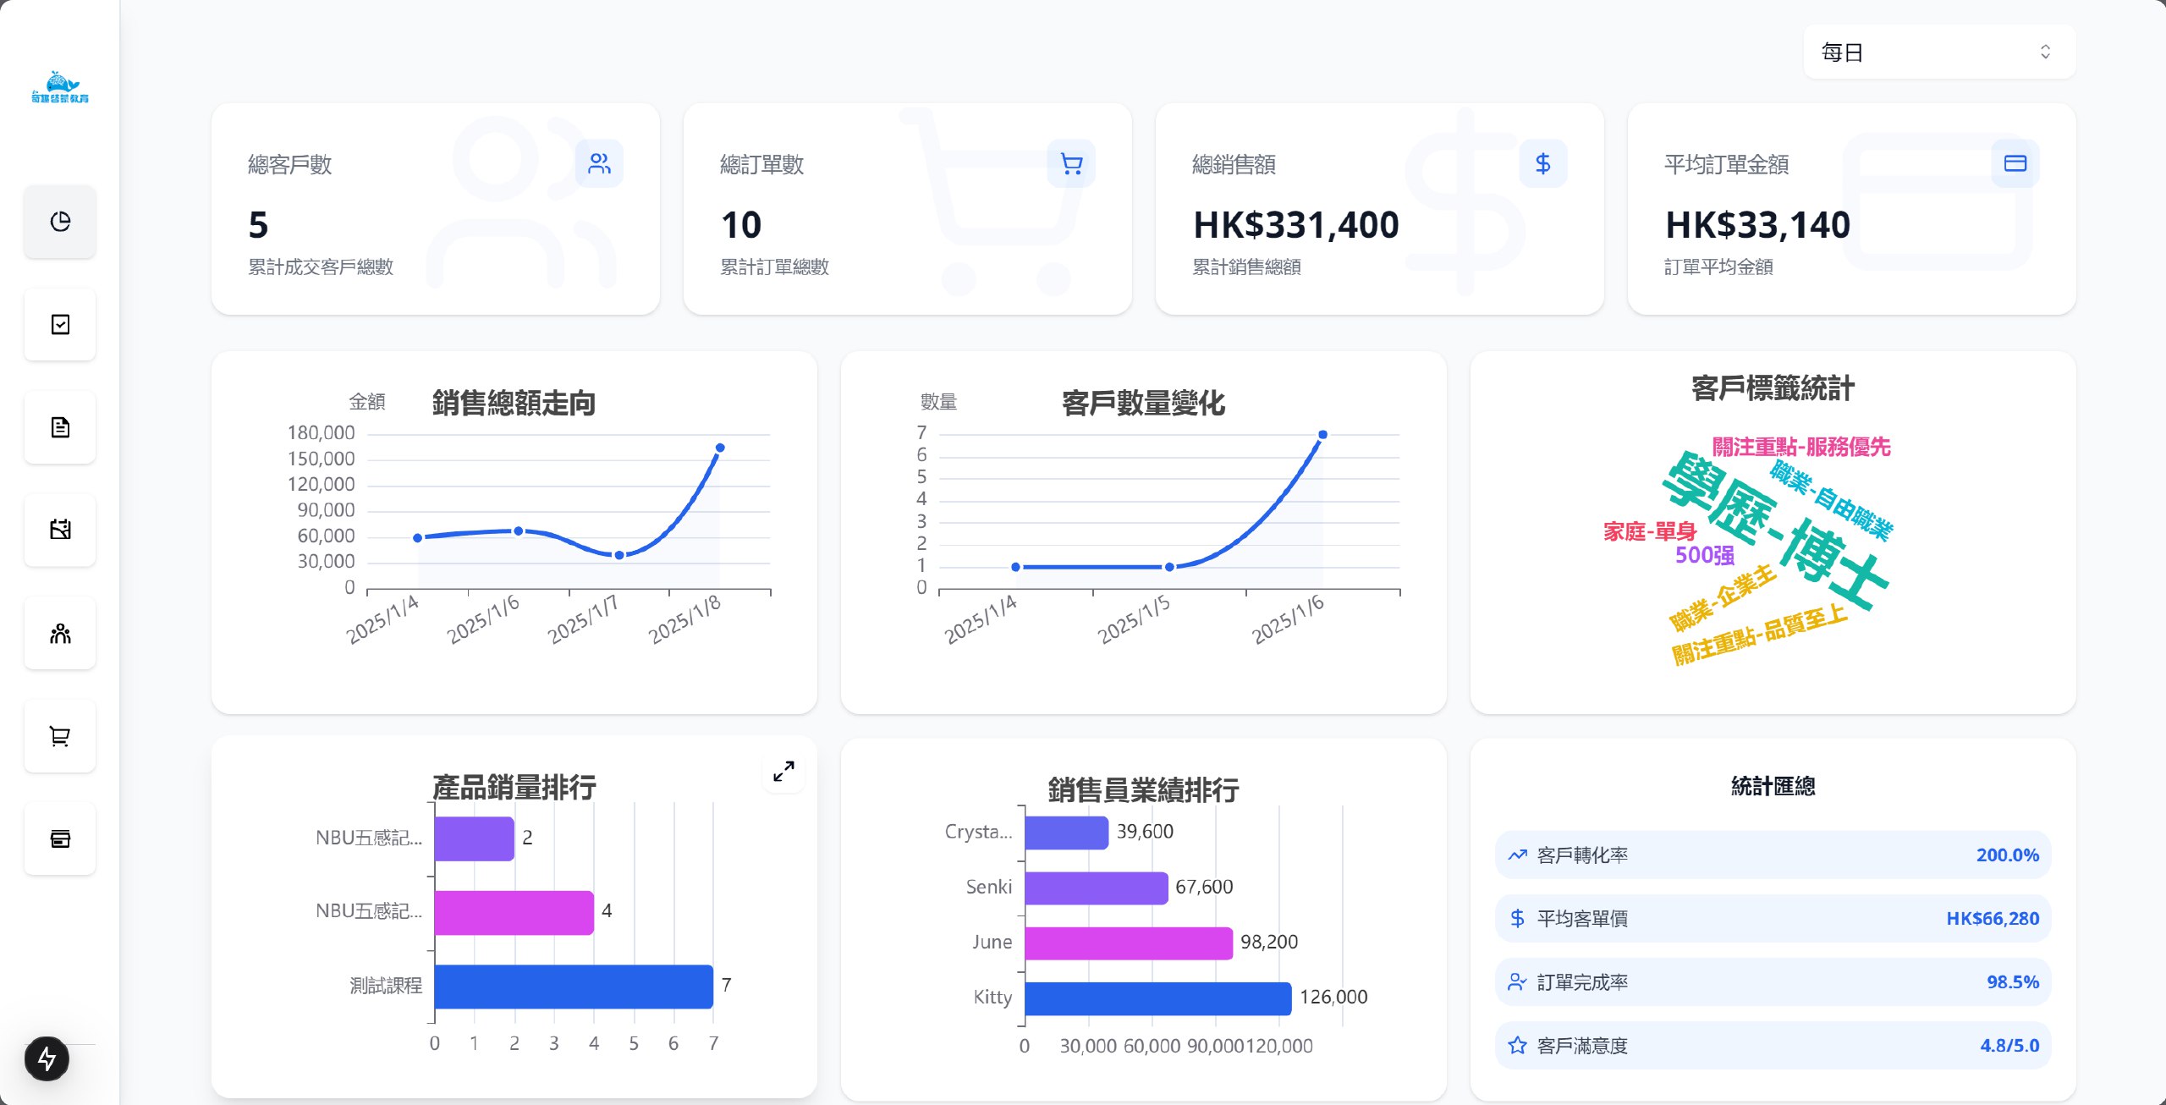
Task: Click the up-down chevron in 每日 selector
Action: (x=2045, y=52)
